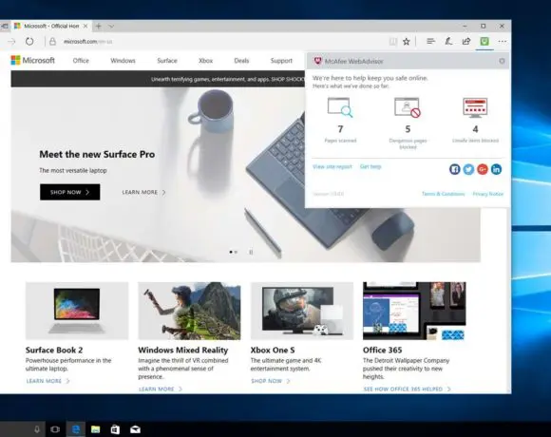The image size is (551, 437).
Task: Open McAfee WebAdvisor settings gear
Action: 502,61
